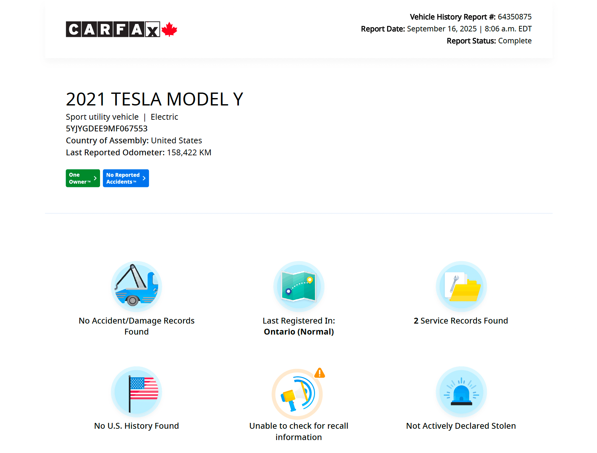Click the 2 Service Records Found text
The height and width of the screenshot is (453, 597).
461,321
